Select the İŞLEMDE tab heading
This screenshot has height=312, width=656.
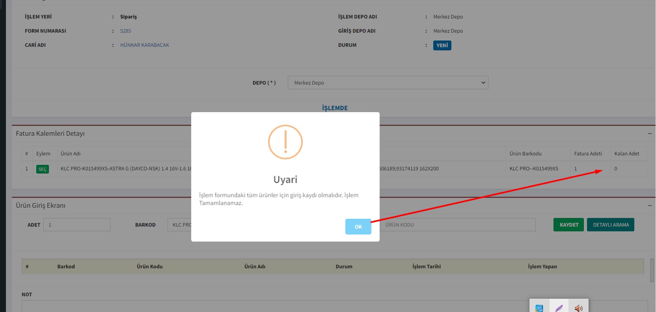tap(335, 108)
